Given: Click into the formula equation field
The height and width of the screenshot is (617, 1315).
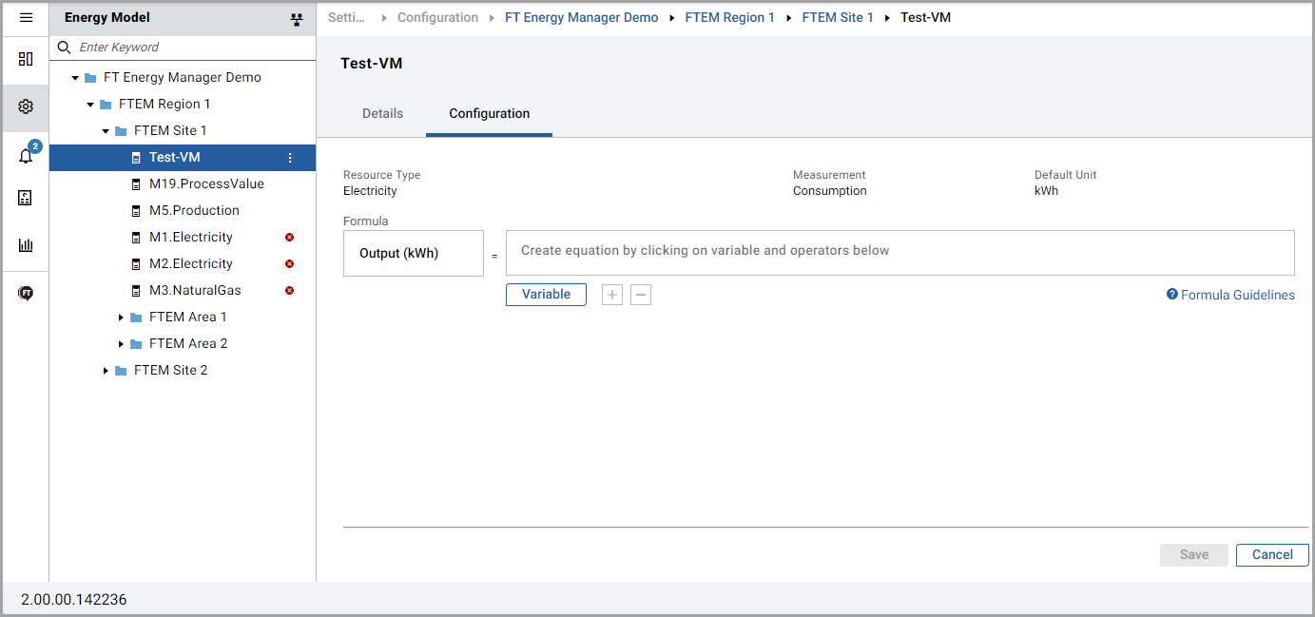Looking at the screenshot, I should 899,253.
